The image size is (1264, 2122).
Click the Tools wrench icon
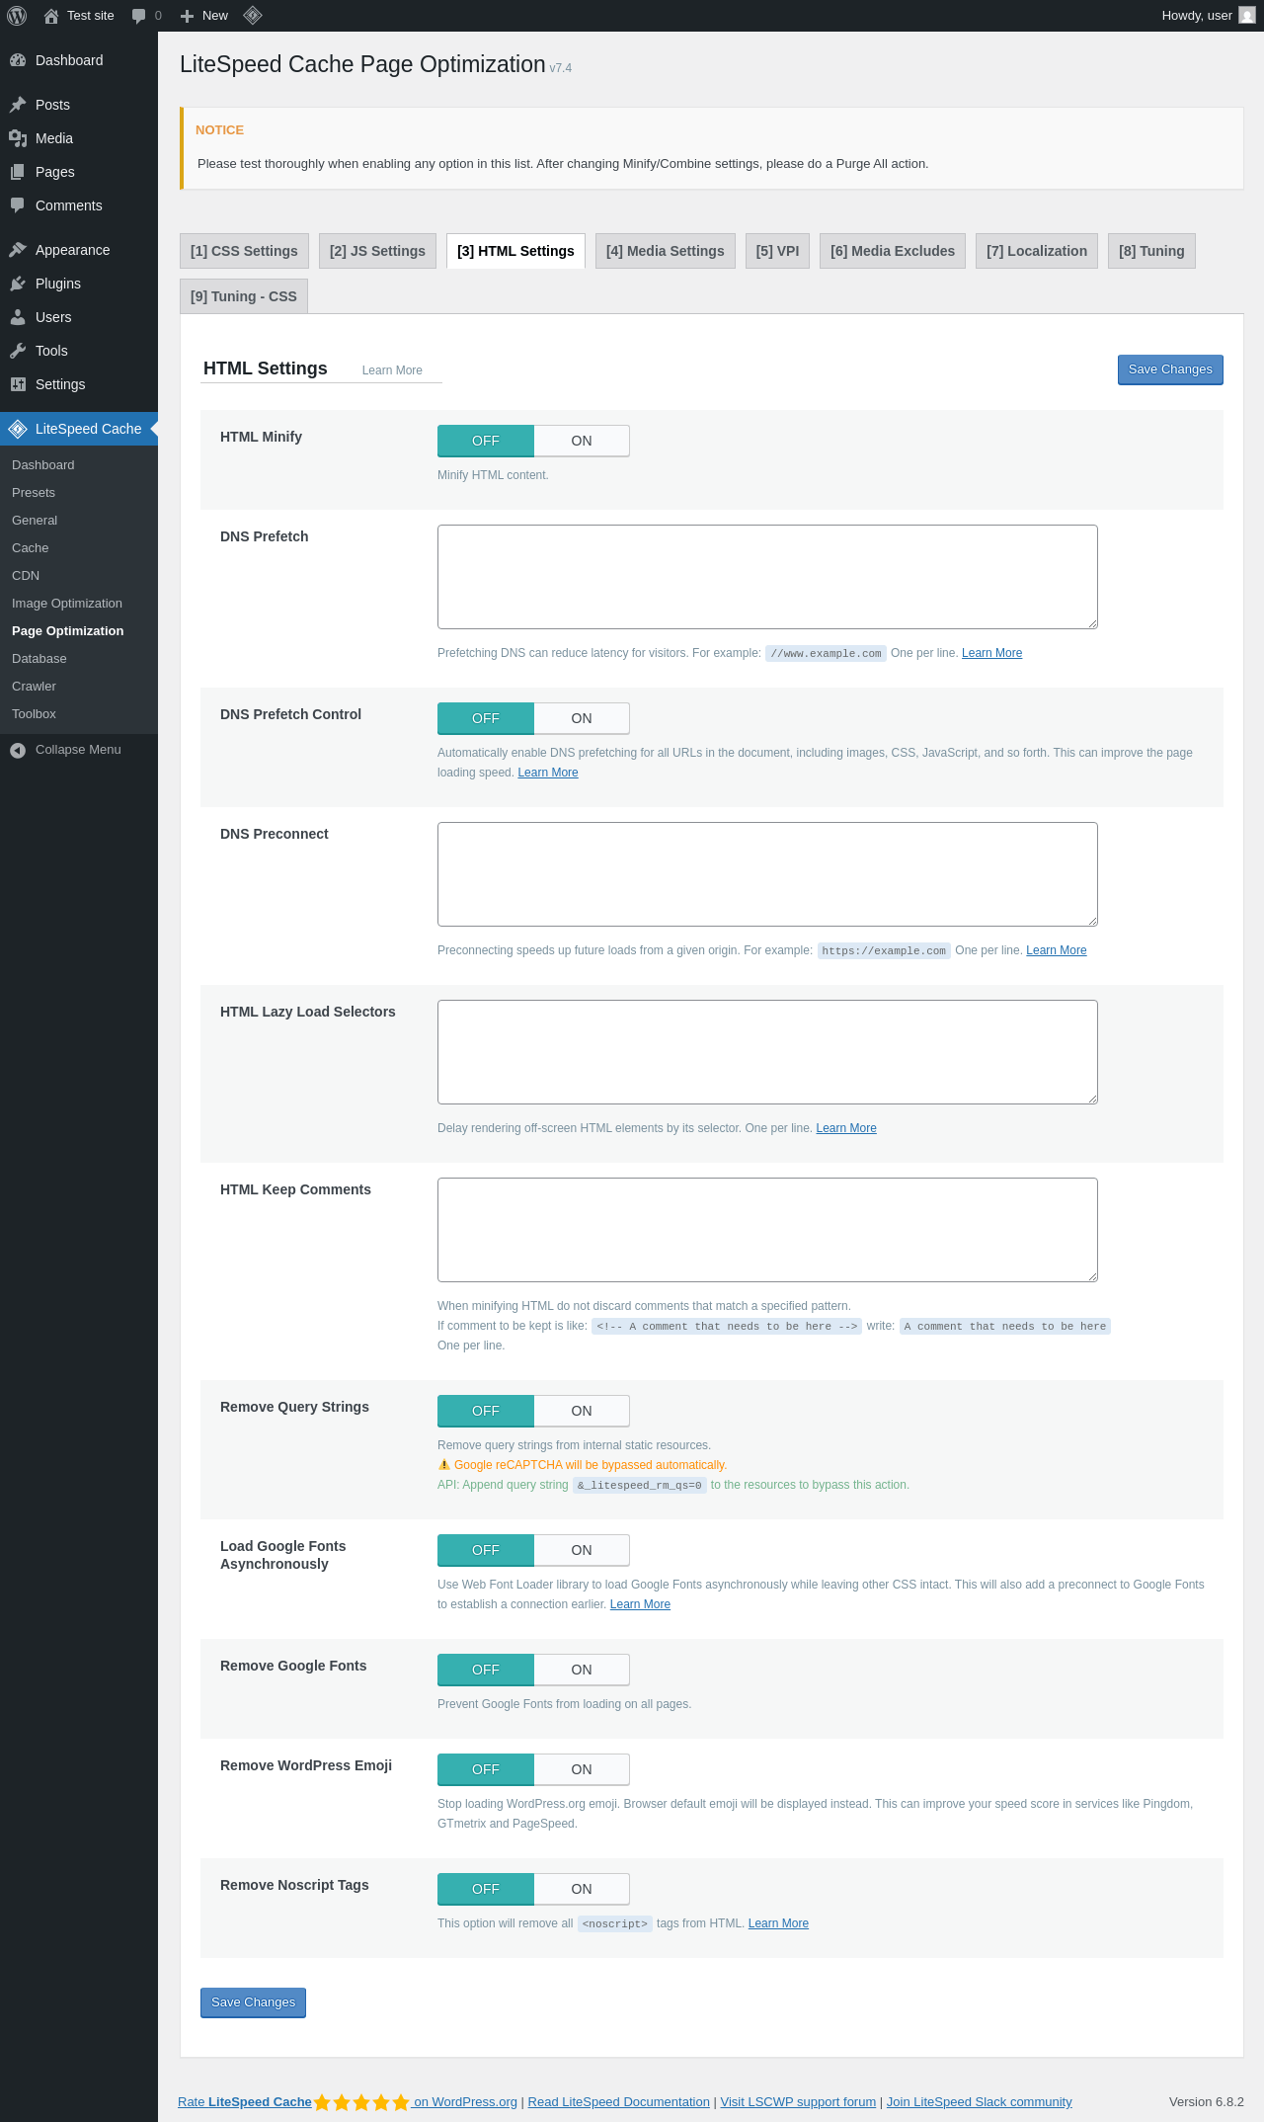(x=18, y=351)
